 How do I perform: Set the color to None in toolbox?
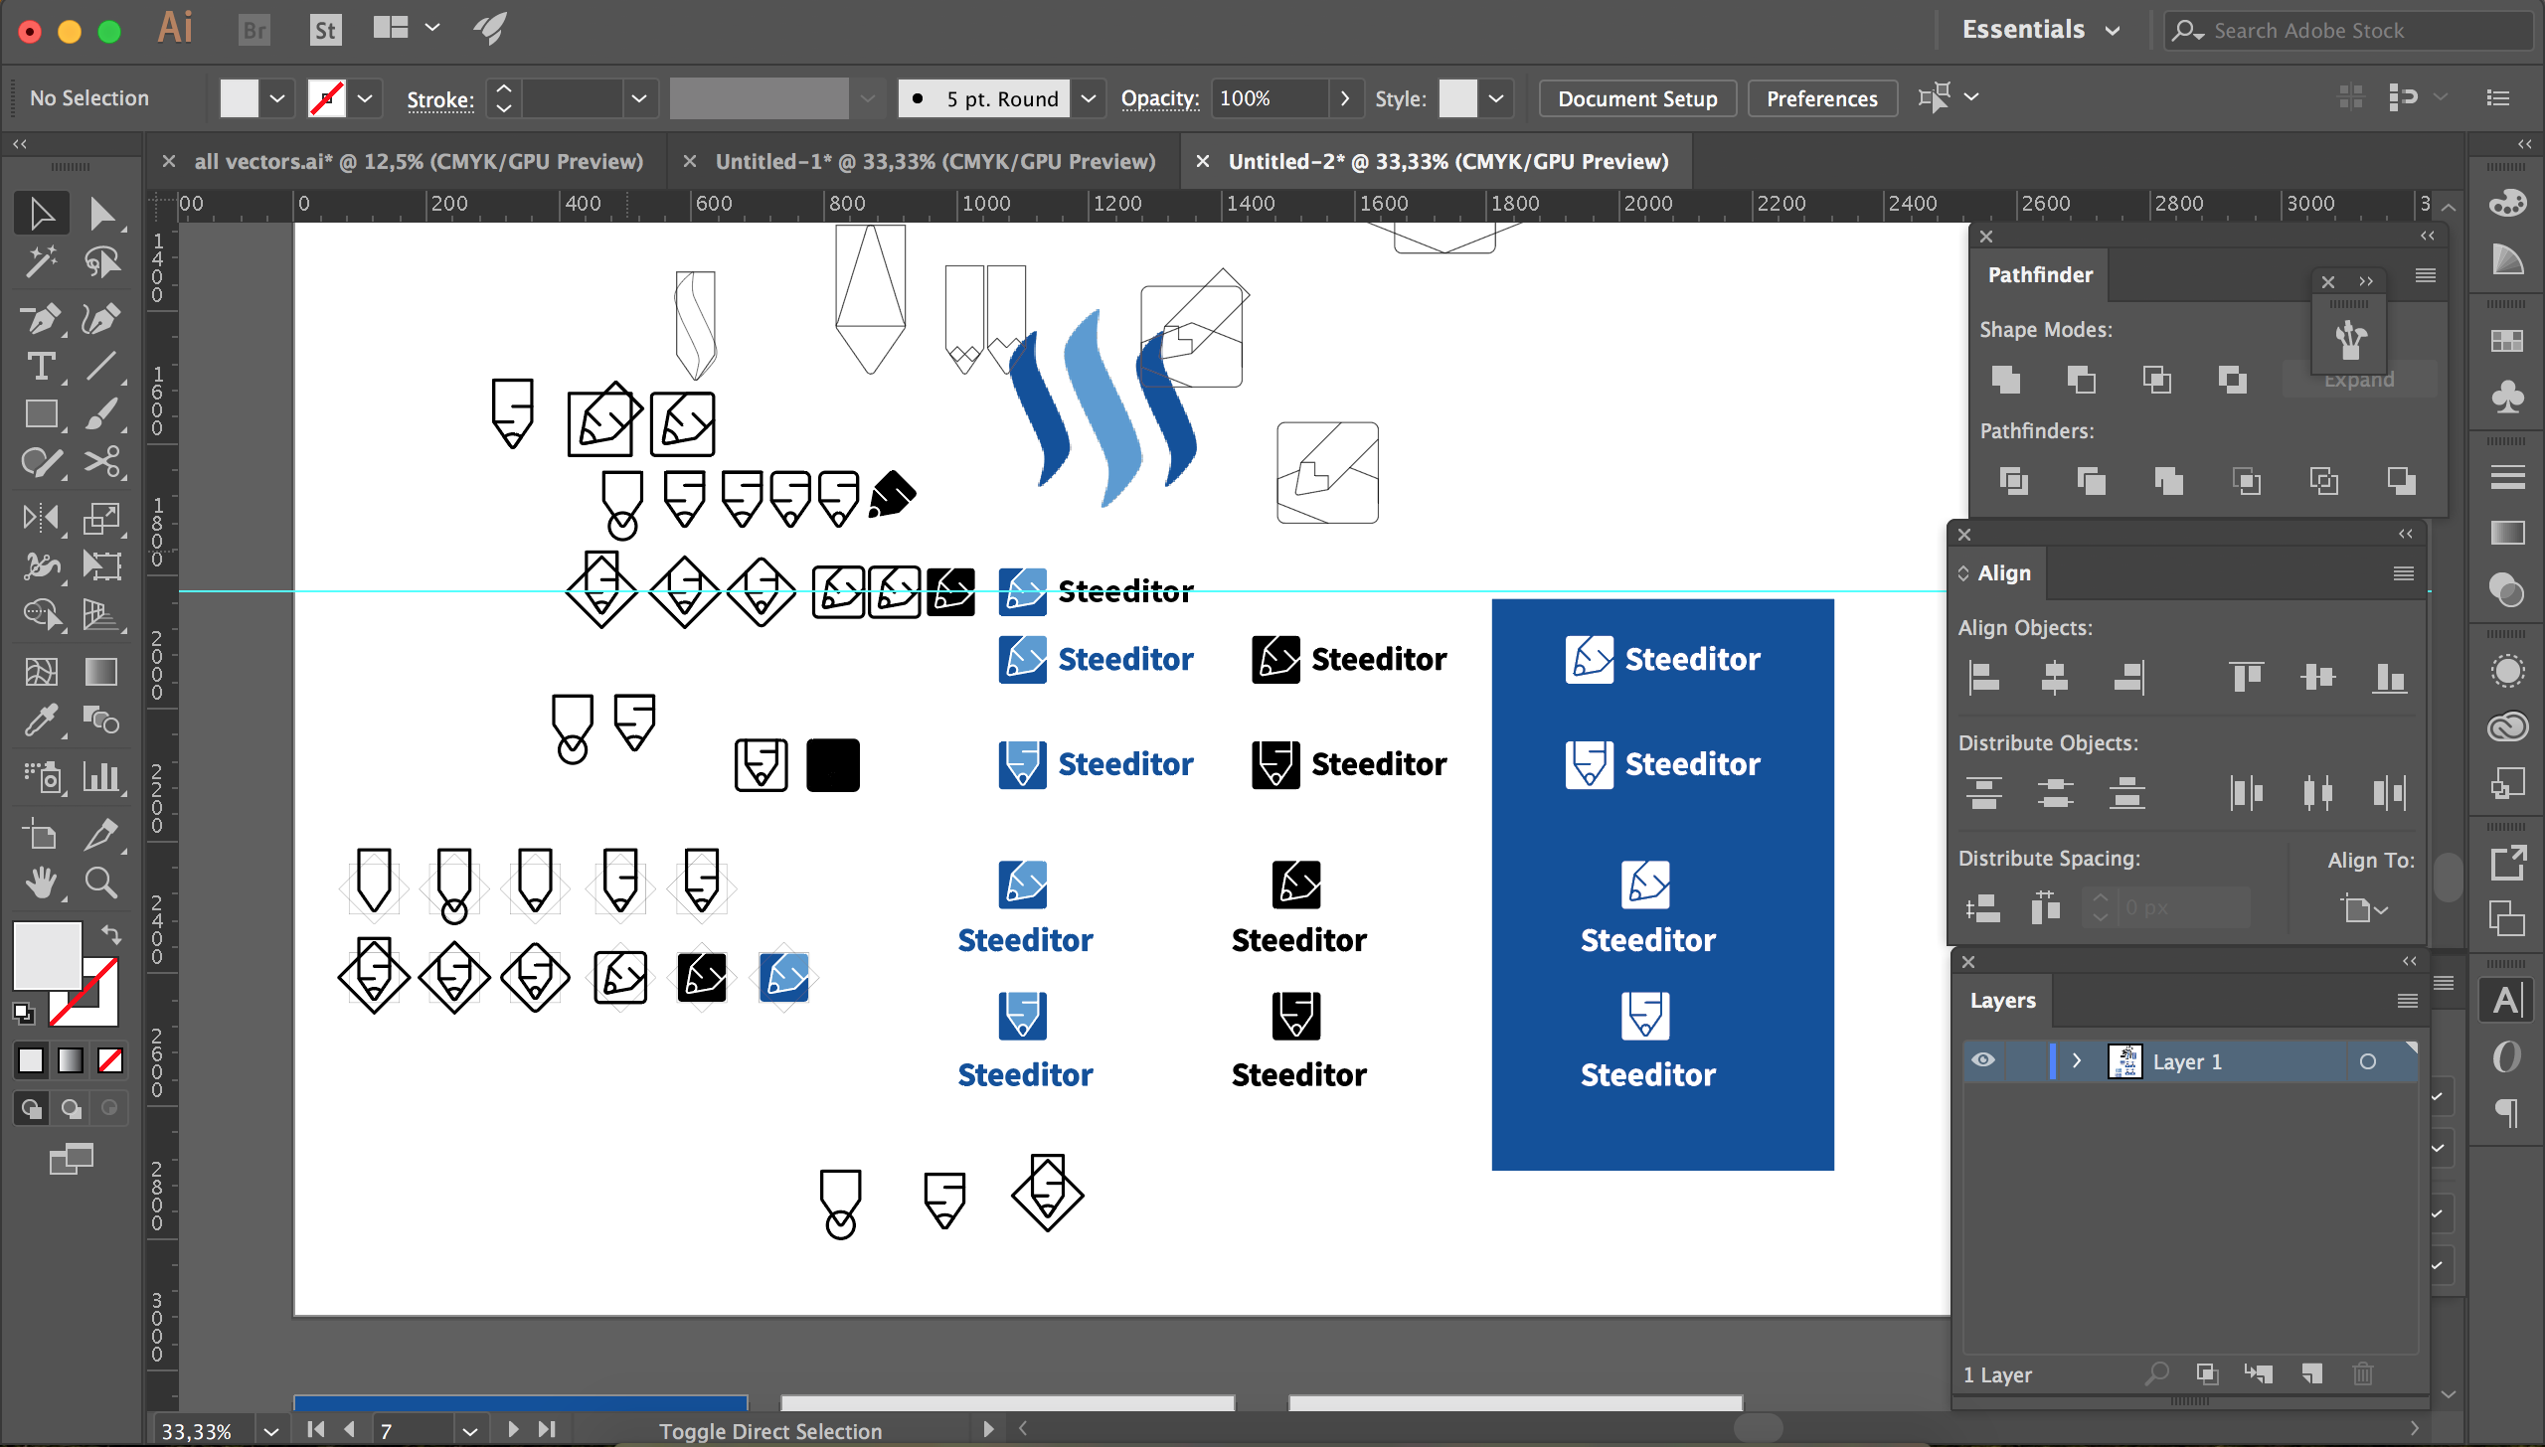[x=110, y=1060]
